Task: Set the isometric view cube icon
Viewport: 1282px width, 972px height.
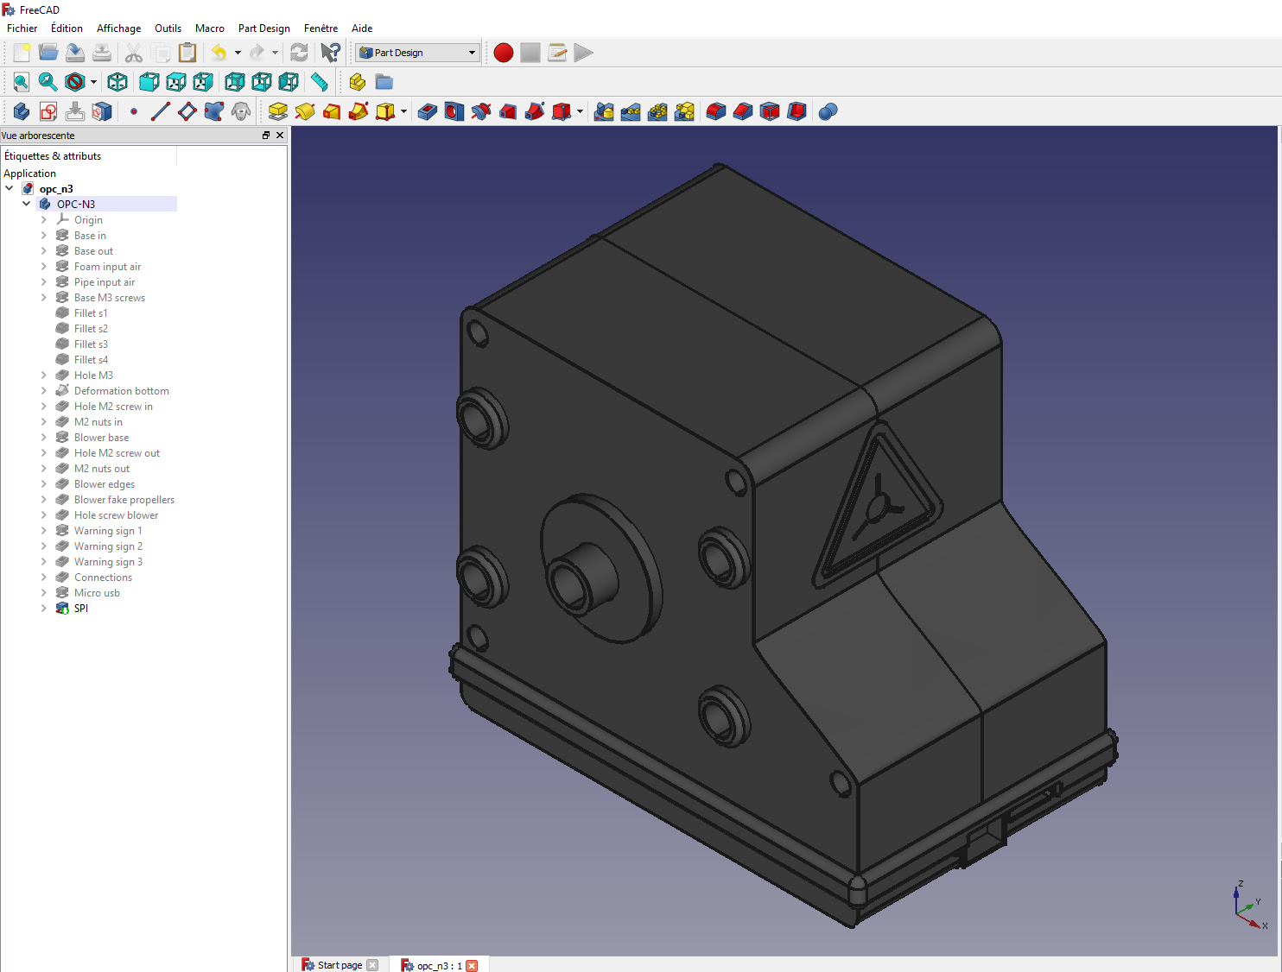Action: click(117, 82)
